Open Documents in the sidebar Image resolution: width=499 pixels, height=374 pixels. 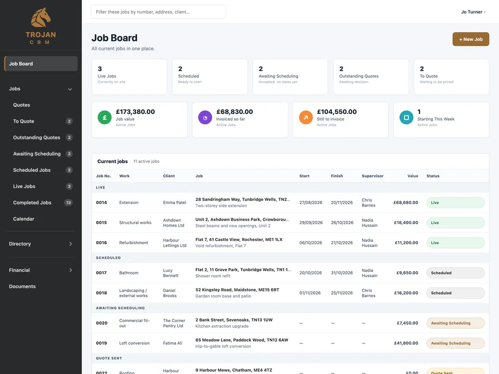pos(22,286)
